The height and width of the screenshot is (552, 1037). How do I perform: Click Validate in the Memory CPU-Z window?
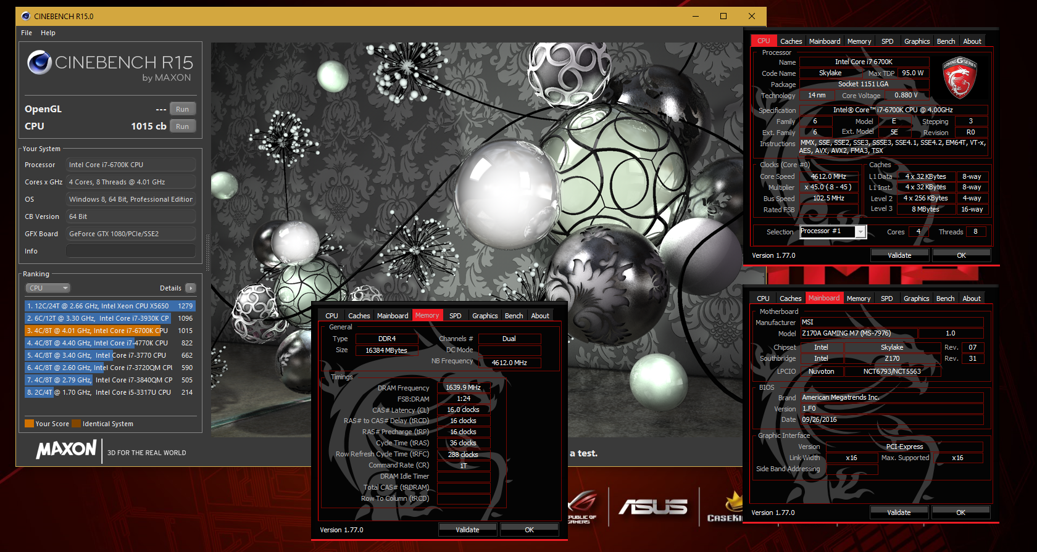pyautogui.click(x=467, y=530)
